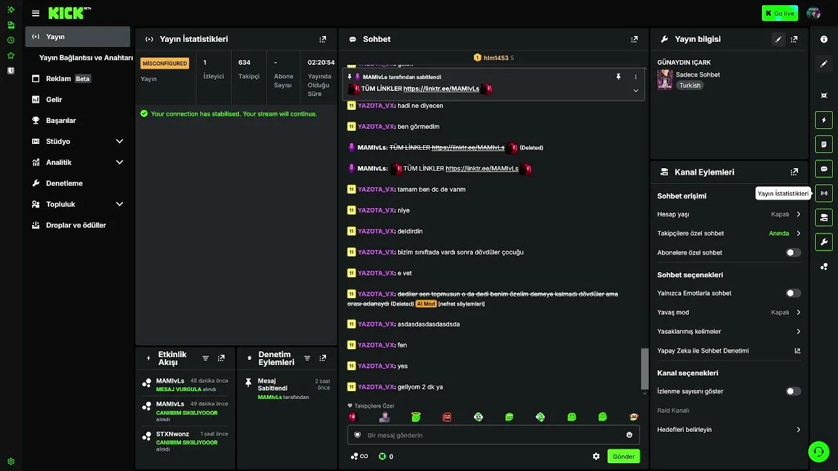
Task: Click the MISCONFIGURED status badge
Action: tap(165, 63)
